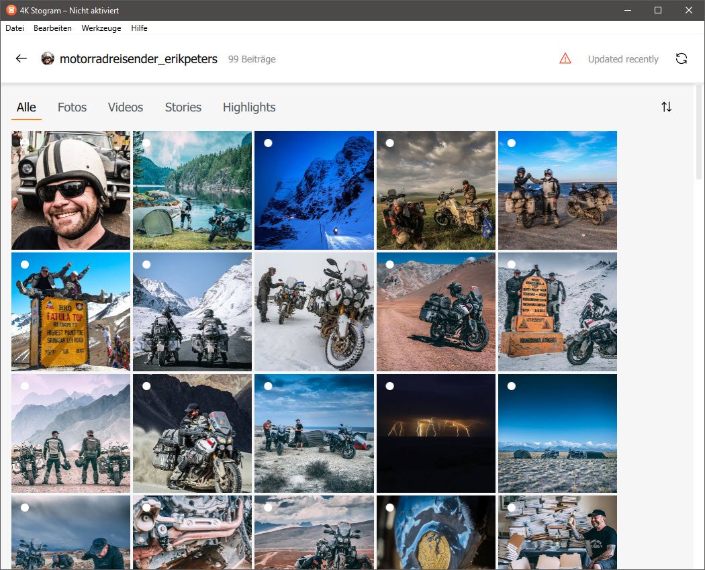Switch to the Videos tab
This screenshot has width=705, height=570.
[126, 107]
